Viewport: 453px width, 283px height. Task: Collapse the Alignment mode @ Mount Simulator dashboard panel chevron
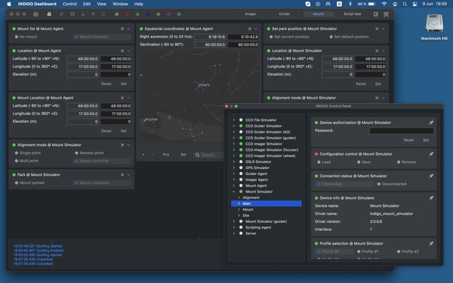[x=129, y=145]
